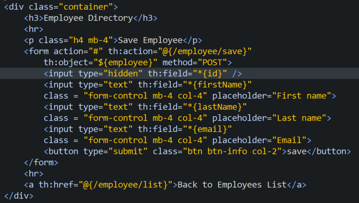Click the "*{email}" field expression
The height and width of the screenshot is (203, 359).
pyautogui.click(x=207, y=129)
